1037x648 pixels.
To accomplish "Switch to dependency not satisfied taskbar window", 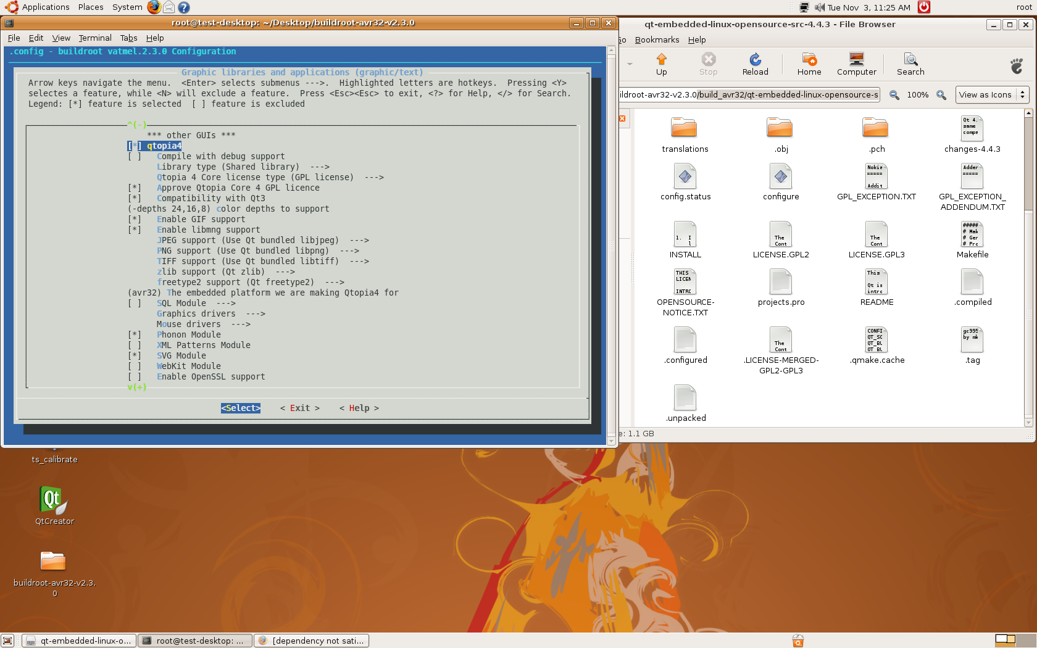I will 312,641.
